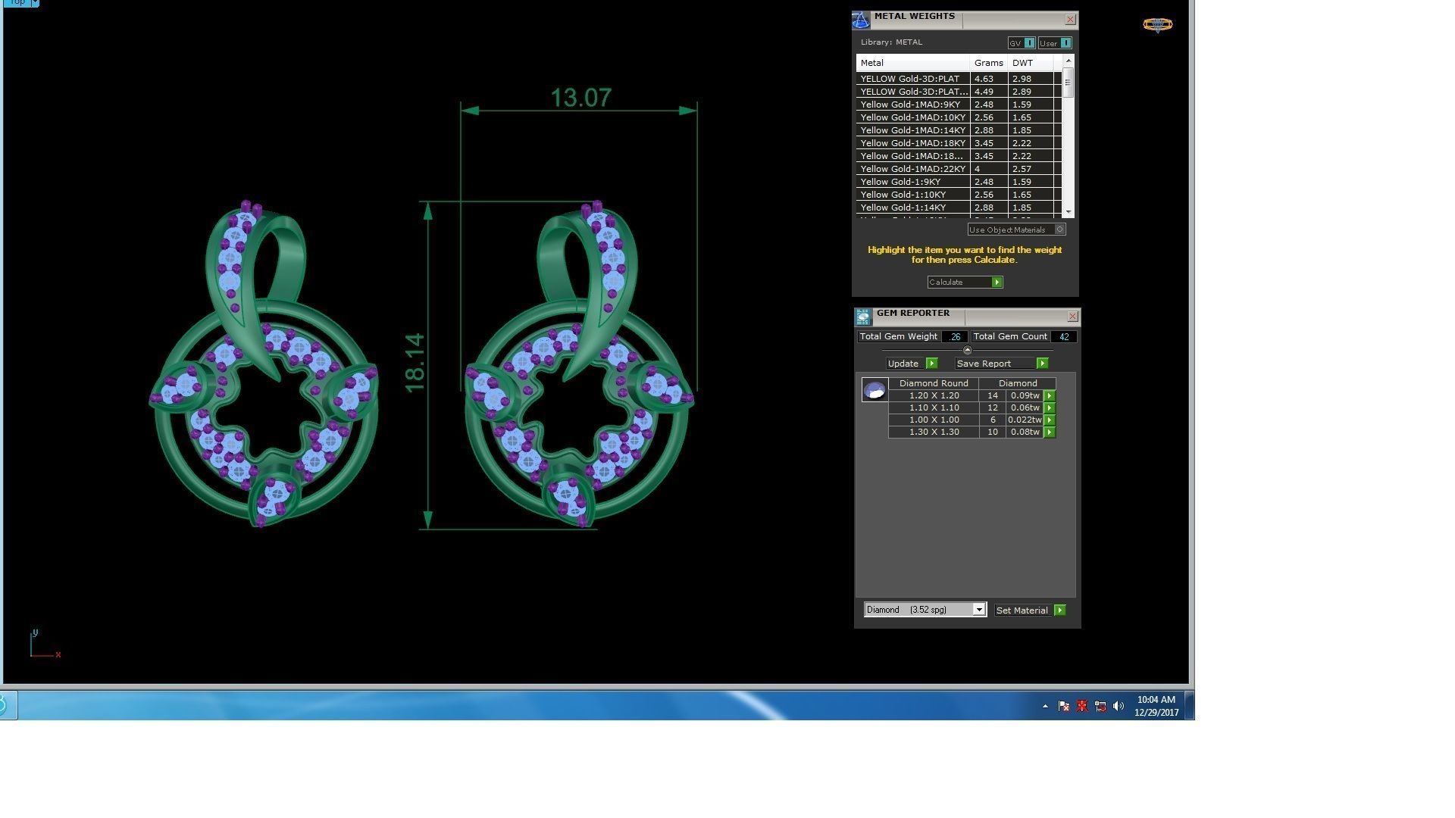This screenshot has height=818, width=1455.
Task: Open the Diamond material dropdown
Action: click(x=978, y=610)
